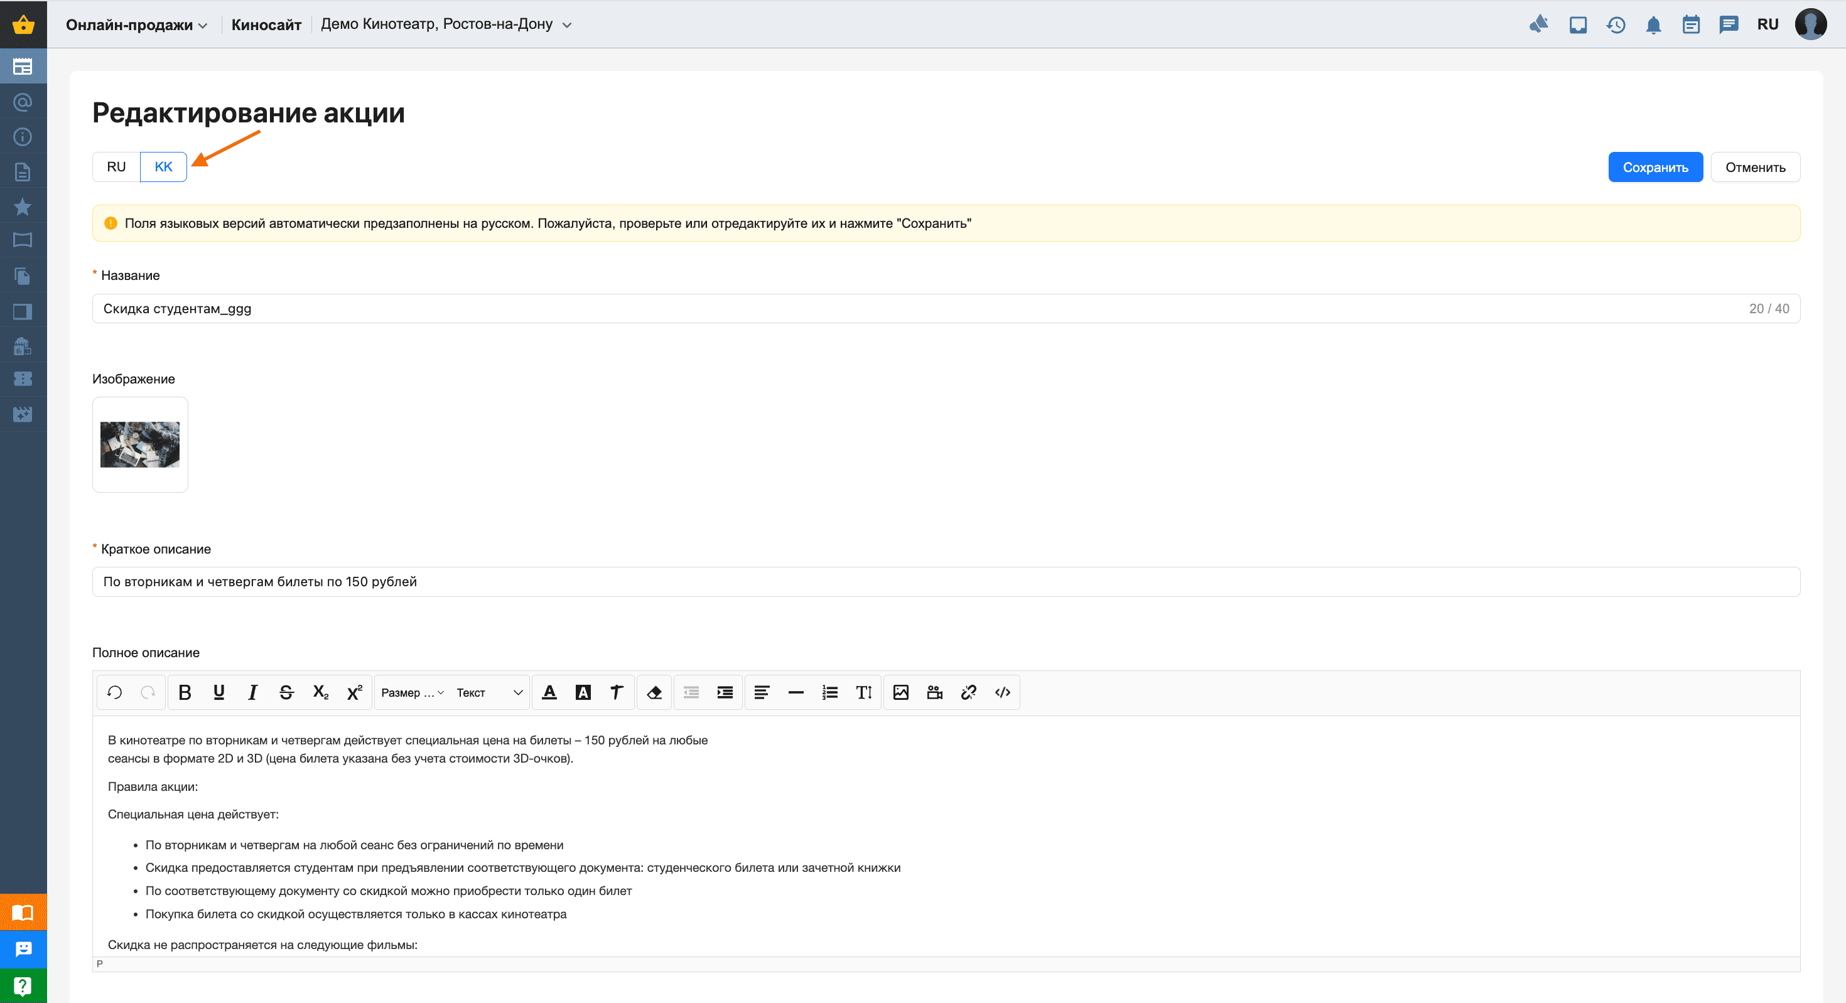Click the star icon in sidebar

pyautogui.click(x=23, y=206)
